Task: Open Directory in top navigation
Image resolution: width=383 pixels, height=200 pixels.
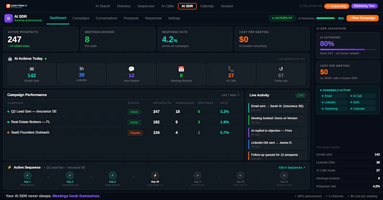Action: click(x=124, y=6)
